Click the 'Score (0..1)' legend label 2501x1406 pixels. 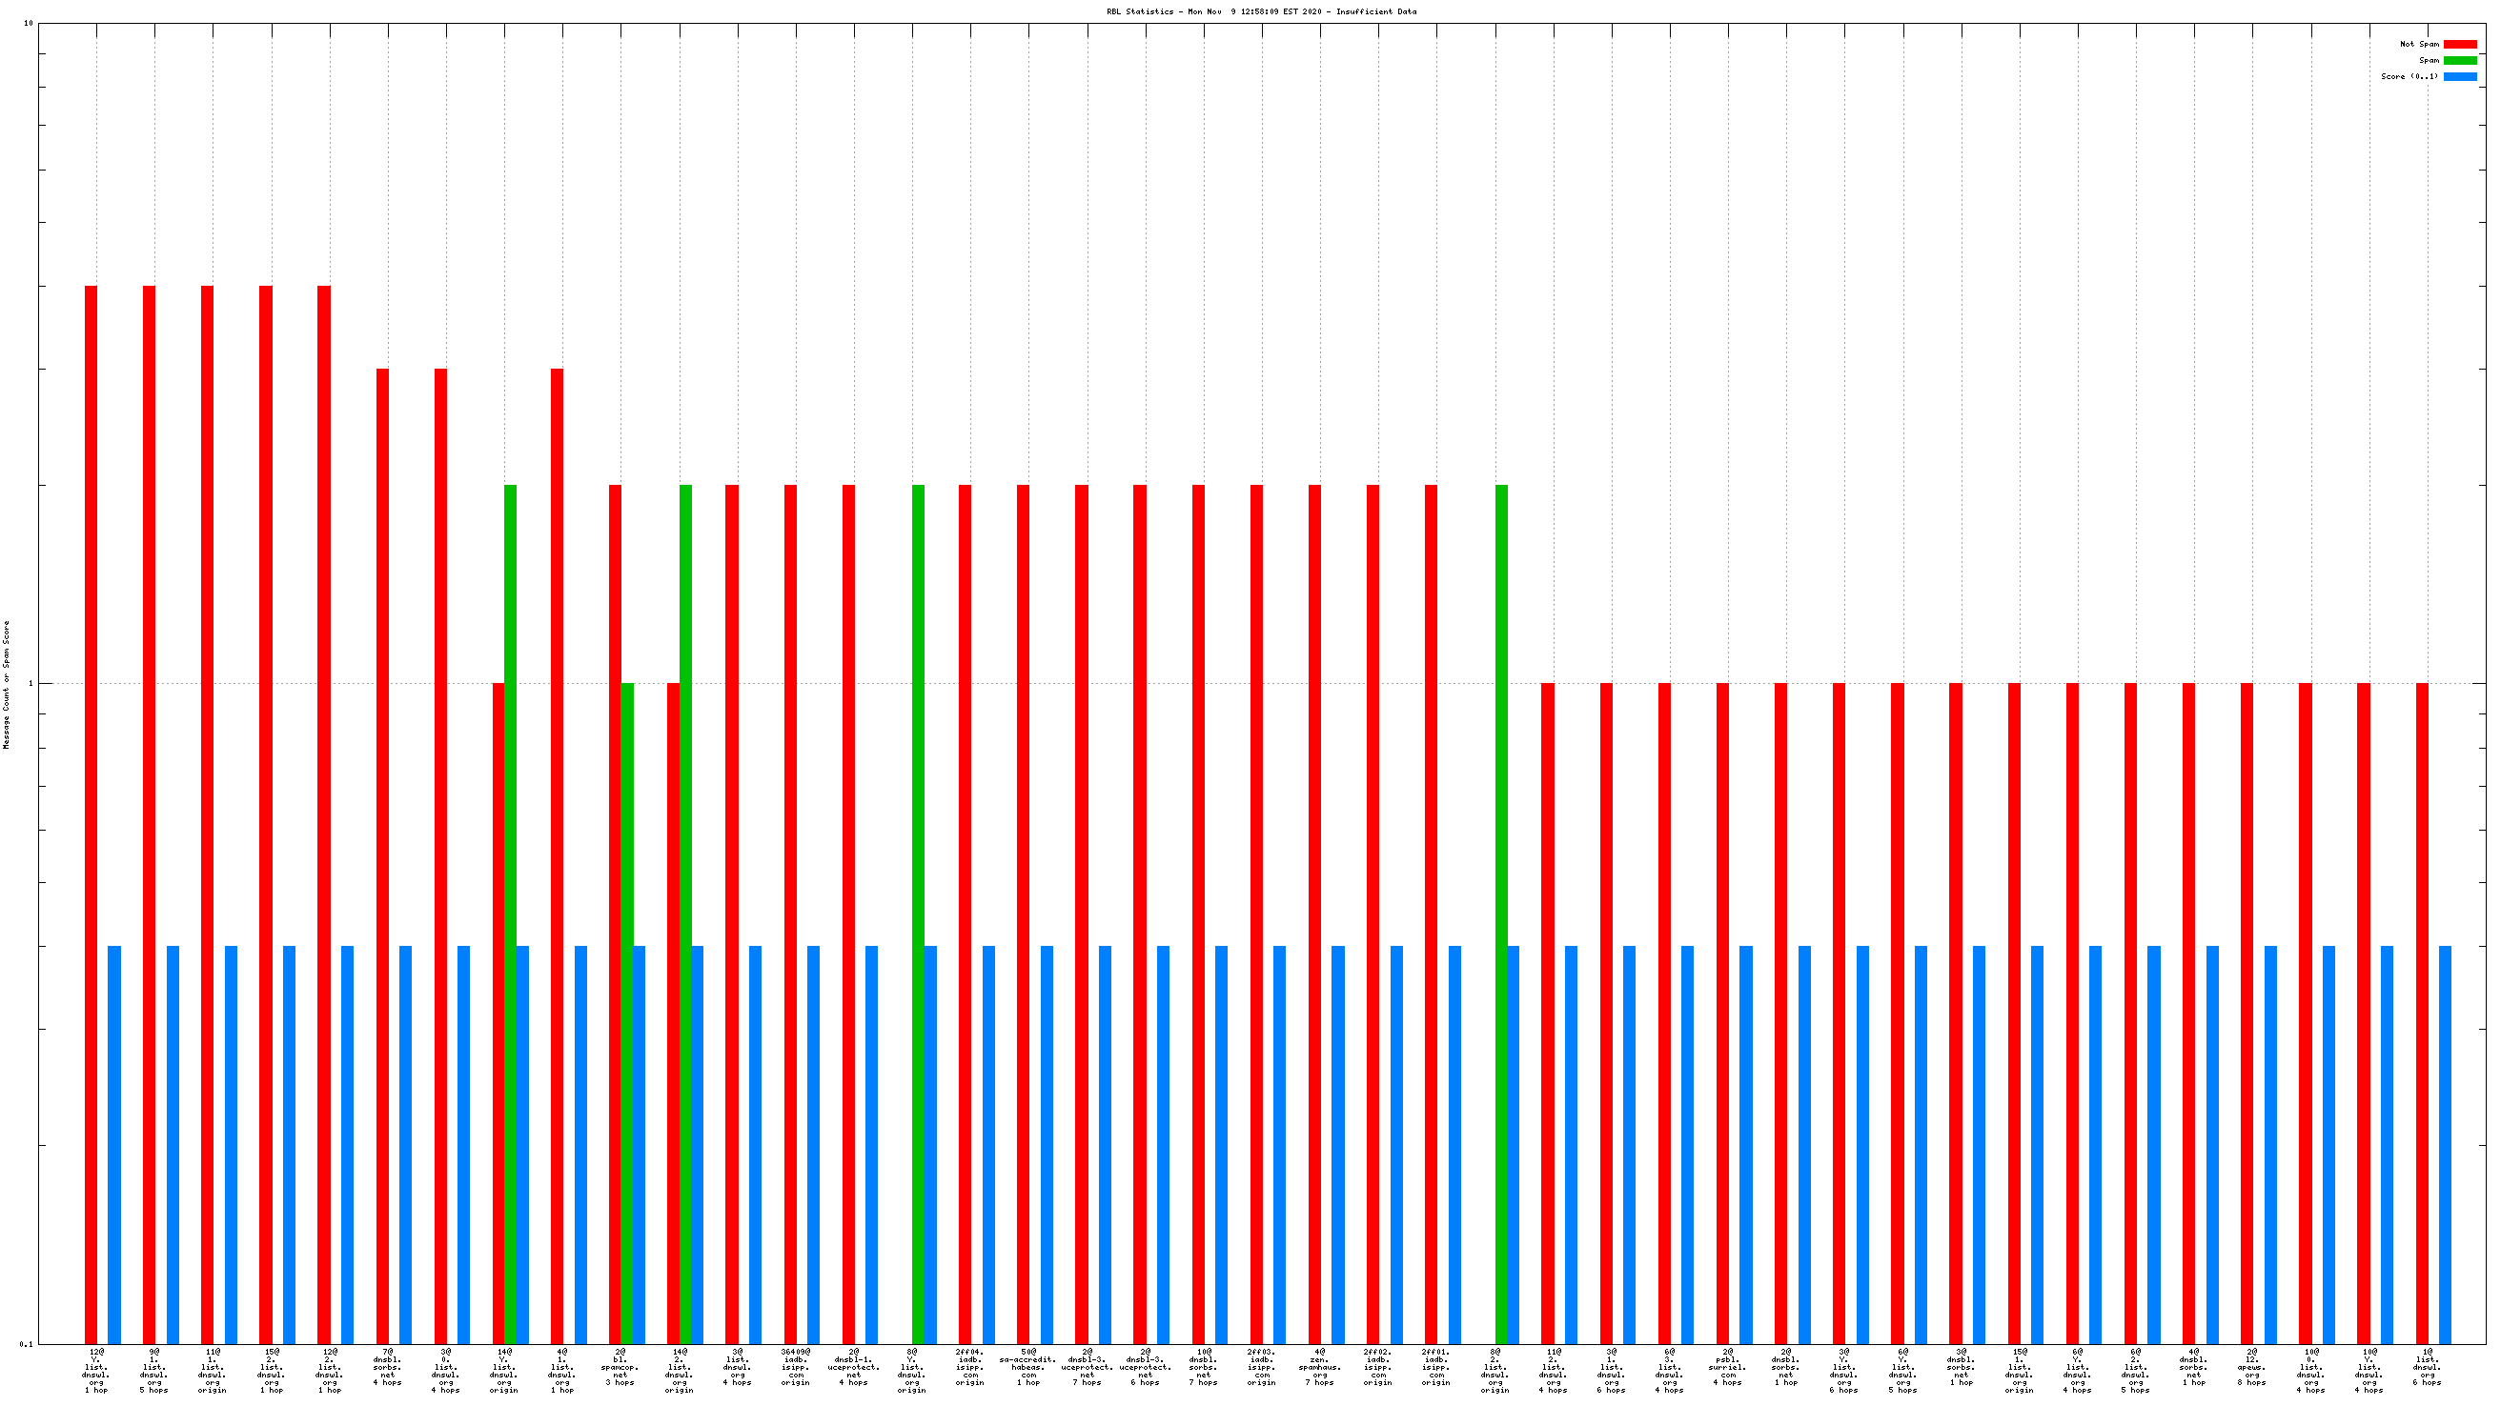pos(2409,76)
